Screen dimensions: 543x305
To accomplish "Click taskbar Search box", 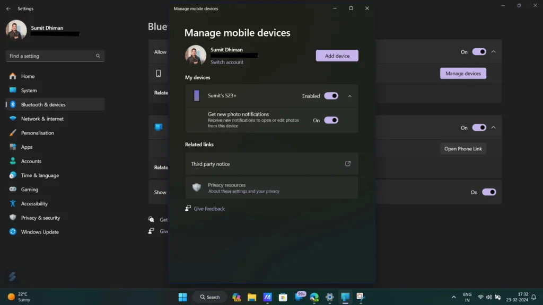I will [210, 297].
